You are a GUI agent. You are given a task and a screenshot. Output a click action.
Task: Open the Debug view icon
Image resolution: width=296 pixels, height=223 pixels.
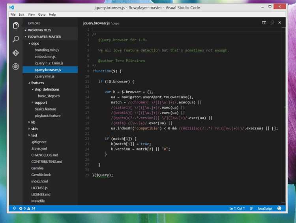pos(16,66)
